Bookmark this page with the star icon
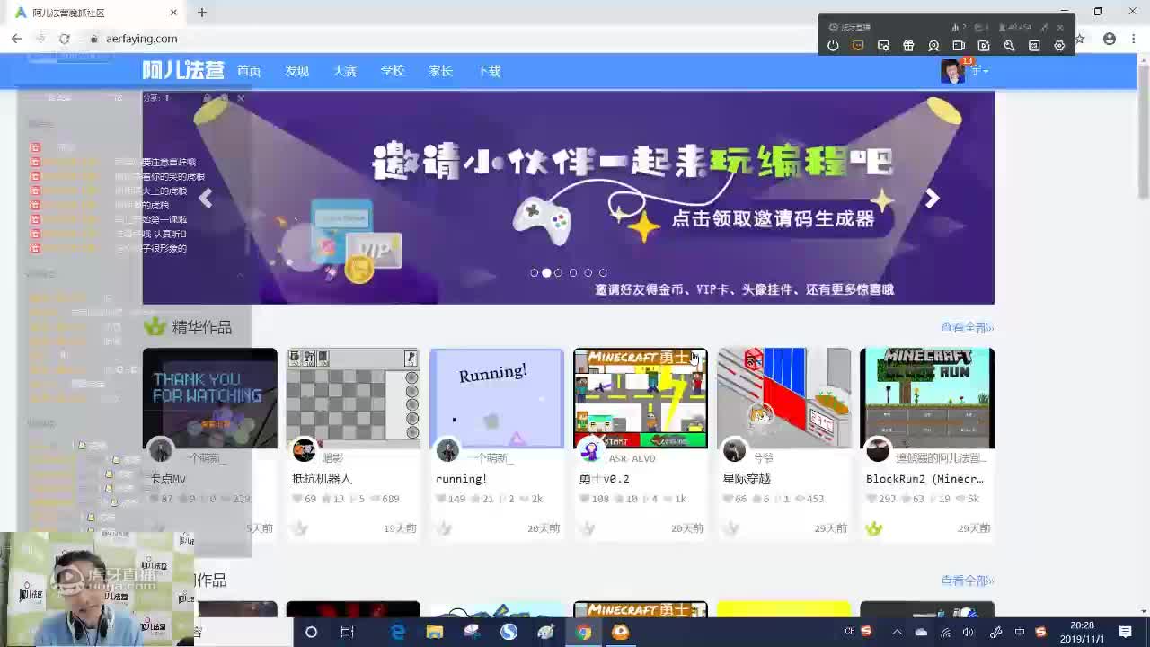 coord(1080,39)
